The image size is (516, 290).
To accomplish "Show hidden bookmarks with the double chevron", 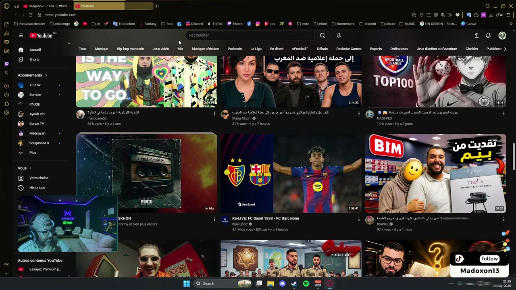I will [x=511, y=24].
